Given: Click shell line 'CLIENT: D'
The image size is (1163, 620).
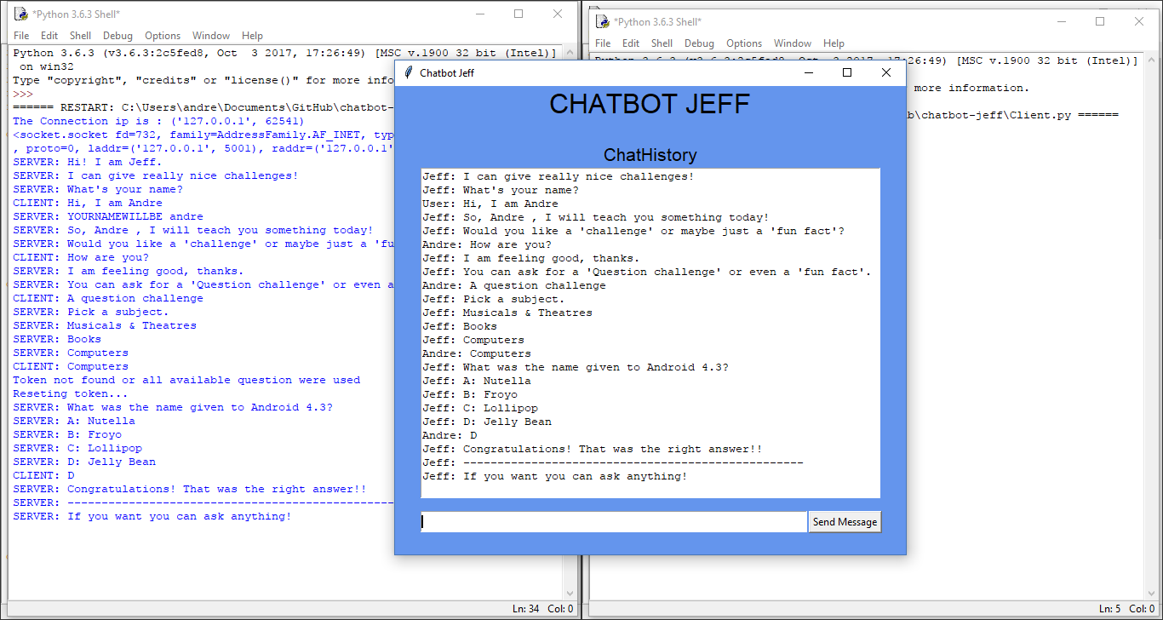Looking at the screenshot, I should pyautogui.click(x=43, y=475).
